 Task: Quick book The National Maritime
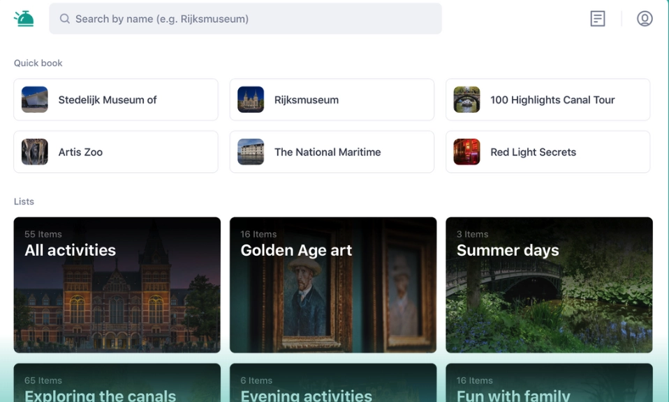[x=332, y=152]
